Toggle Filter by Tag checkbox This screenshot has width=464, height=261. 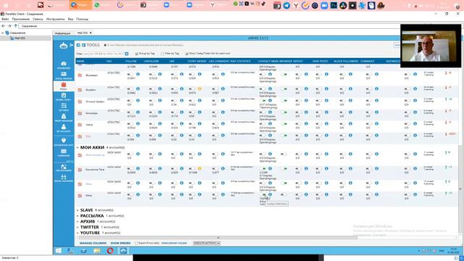click(x=162, y=54)
